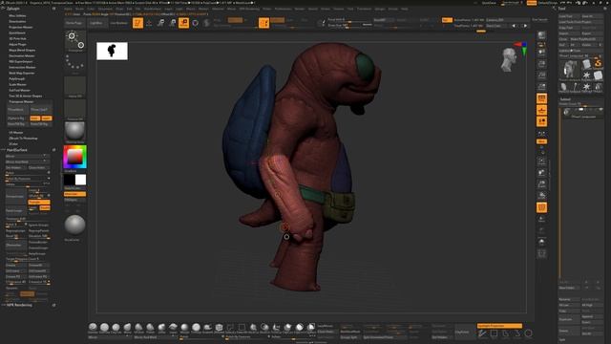Open the material sphere picker

[74, 132]
